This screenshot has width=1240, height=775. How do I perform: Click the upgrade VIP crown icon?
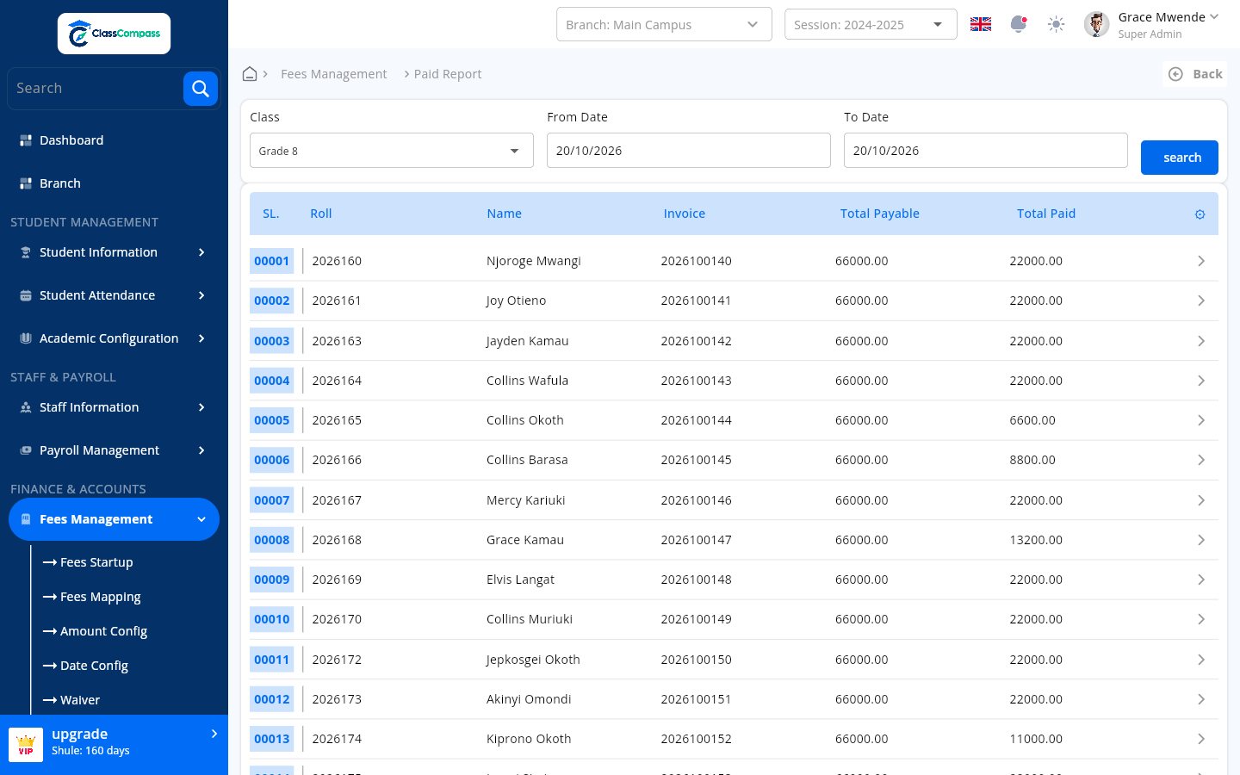[26, 743]
